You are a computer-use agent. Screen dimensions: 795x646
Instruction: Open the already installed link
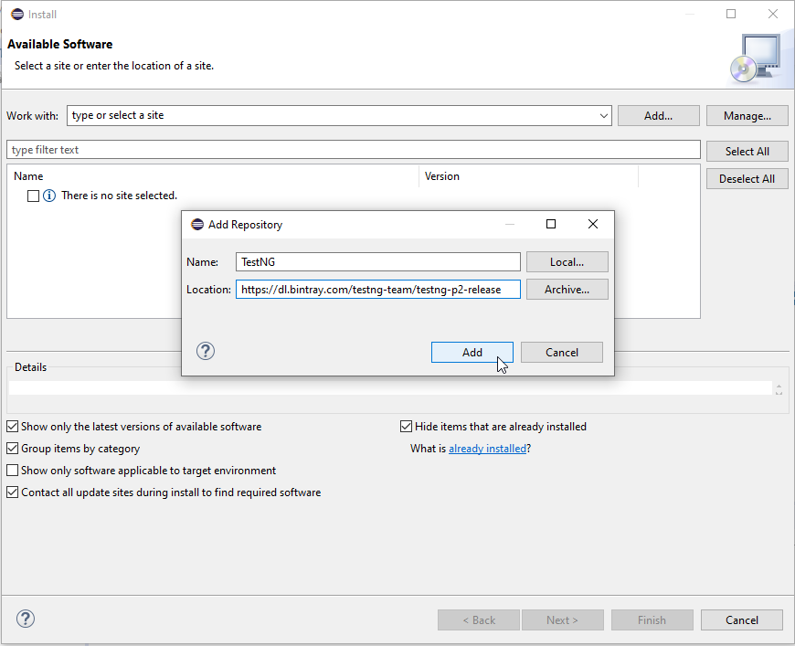tap(487, 449)
